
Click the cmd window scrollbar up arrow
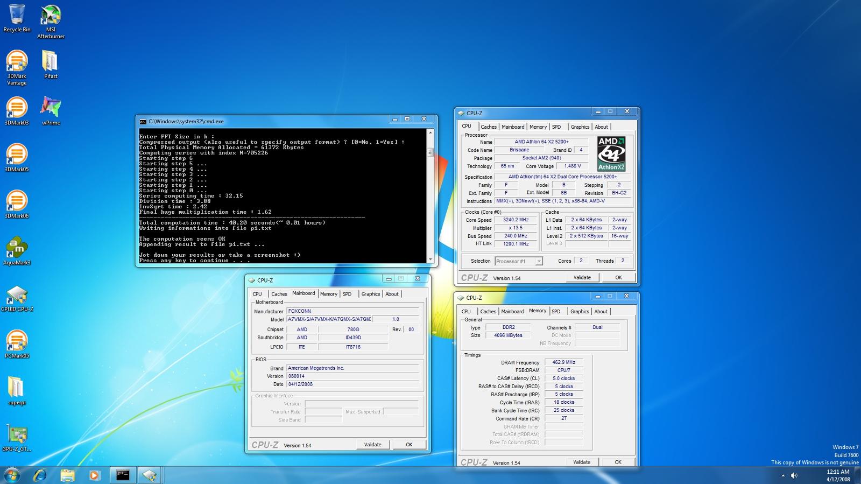coord(430,132)
